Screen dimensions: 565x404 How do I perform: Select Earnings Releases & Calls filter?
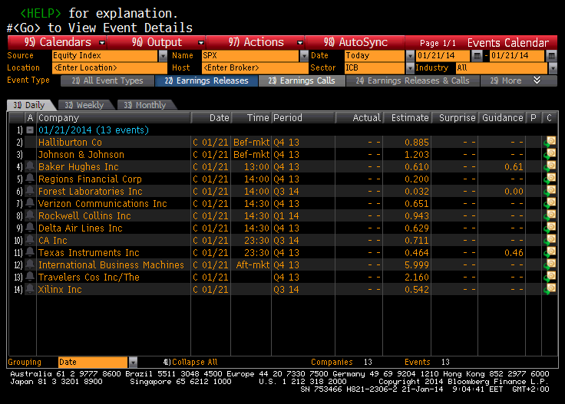point(412,80)
